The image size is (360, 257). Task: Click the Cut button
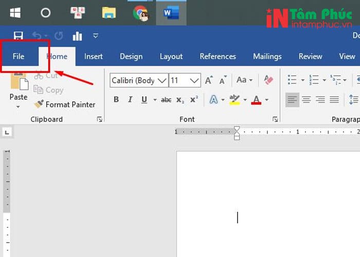click(46, 76)
